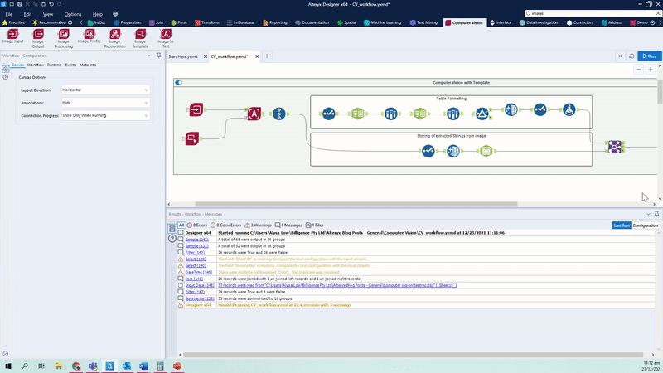Select the Image Template tool in palette
The image size is (663, 373).
[140, 38]
